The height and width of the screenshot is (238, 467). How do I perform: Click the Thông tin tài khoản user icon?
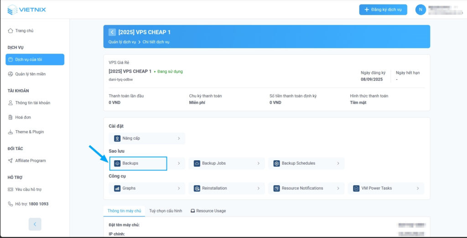pyautogui.click(x=10, y=103)
